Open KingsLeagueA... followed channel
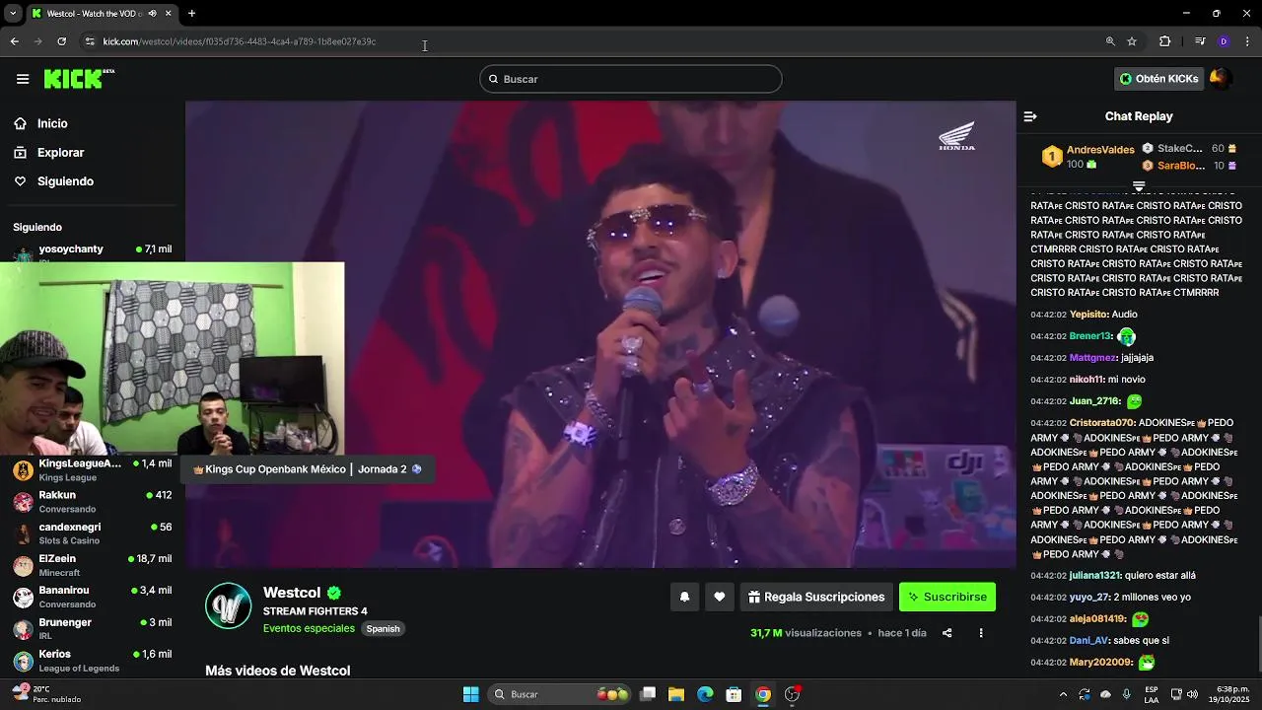The image size is (1262, 710). tap(92, 469)
